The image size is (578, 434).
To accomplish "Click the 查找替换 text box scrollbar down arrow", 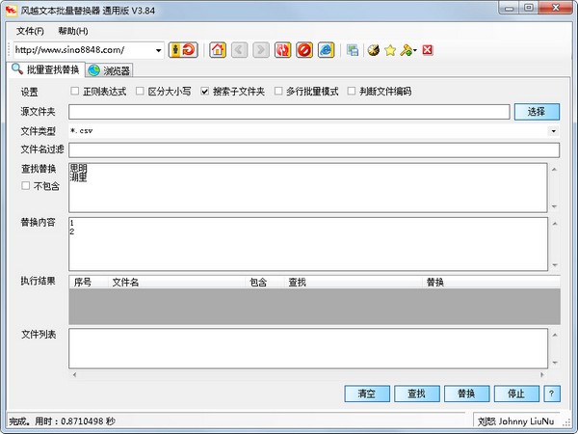I will [x=554, y=206].
